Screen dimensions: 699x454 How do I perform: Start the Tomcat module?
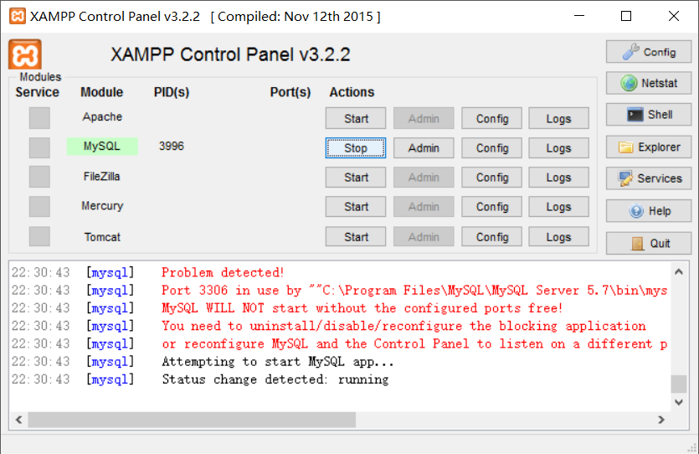(x=356, y=237)
